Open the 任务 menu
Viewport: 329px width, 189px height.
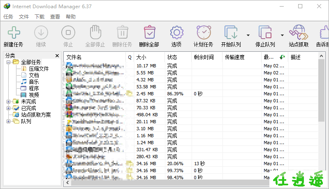click(8, 16)
